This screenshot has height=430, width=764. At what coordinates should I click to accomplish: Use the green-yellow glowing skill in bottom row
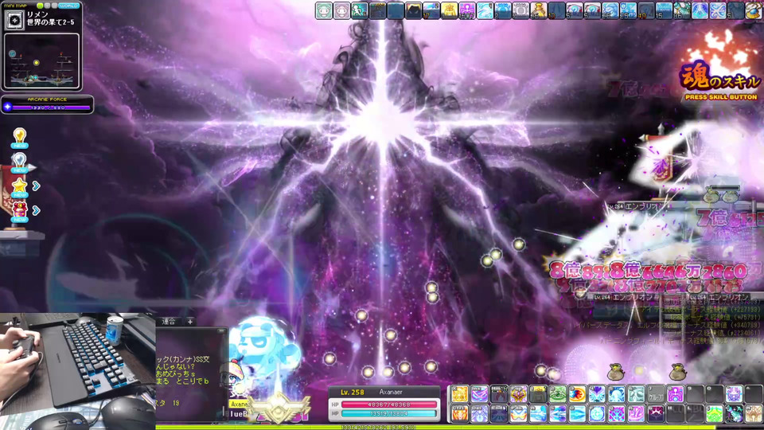pos(715,414)
